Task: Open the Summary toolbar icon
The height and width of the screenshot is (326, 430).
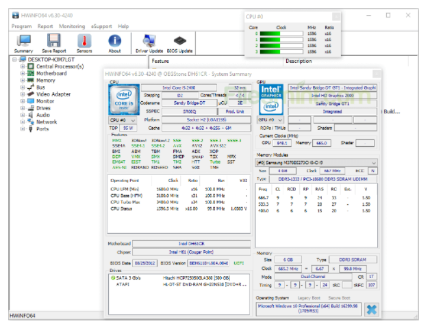Action: [23, 43]
